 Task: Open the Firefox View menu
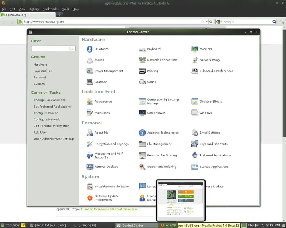tap(22, 9)
